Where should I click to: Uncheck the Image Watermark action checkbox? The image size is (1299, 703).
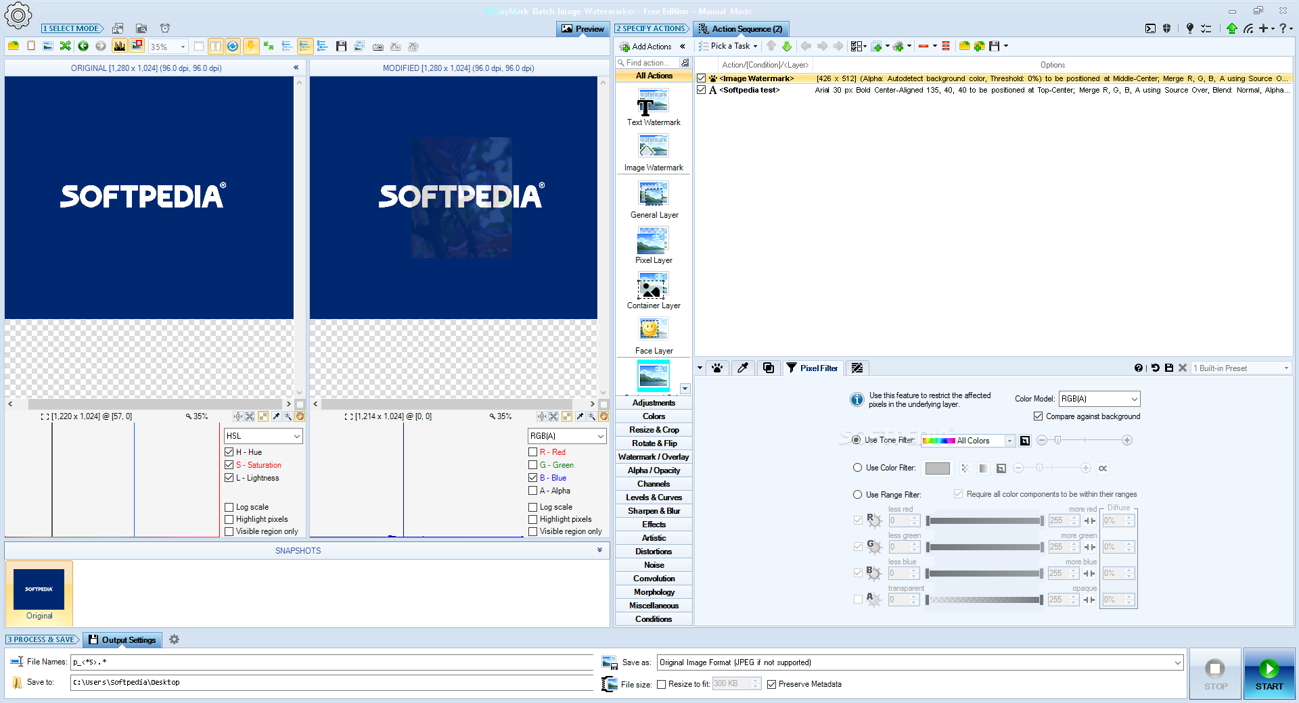tap(702, 78)
